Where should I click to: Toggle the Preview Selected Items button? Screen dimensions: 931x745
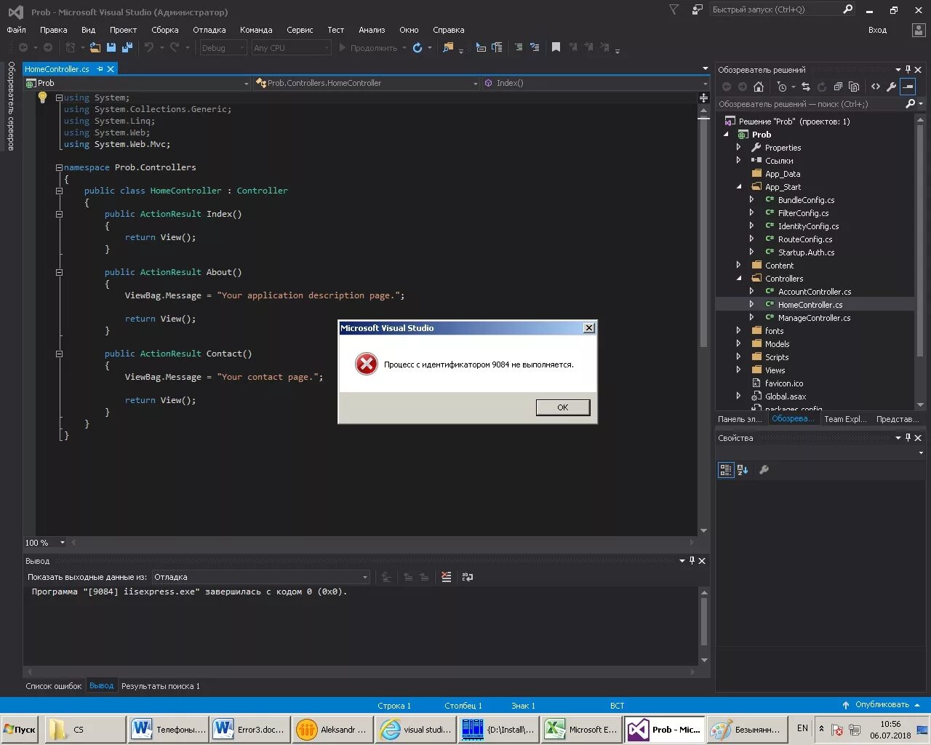tap(907, 87)
